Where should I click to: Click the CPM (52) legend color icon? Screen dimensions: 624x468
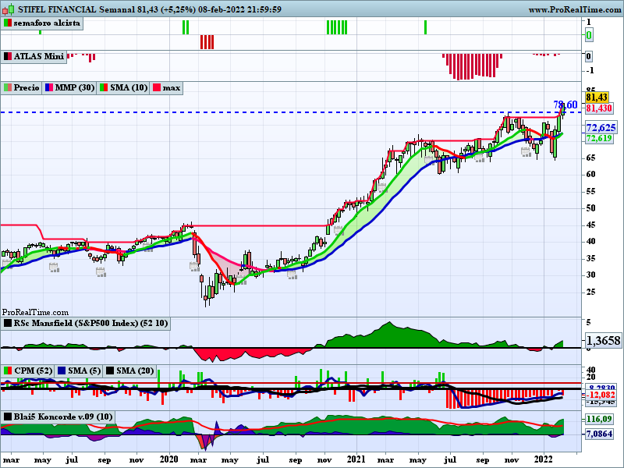[x=8, y=371]
